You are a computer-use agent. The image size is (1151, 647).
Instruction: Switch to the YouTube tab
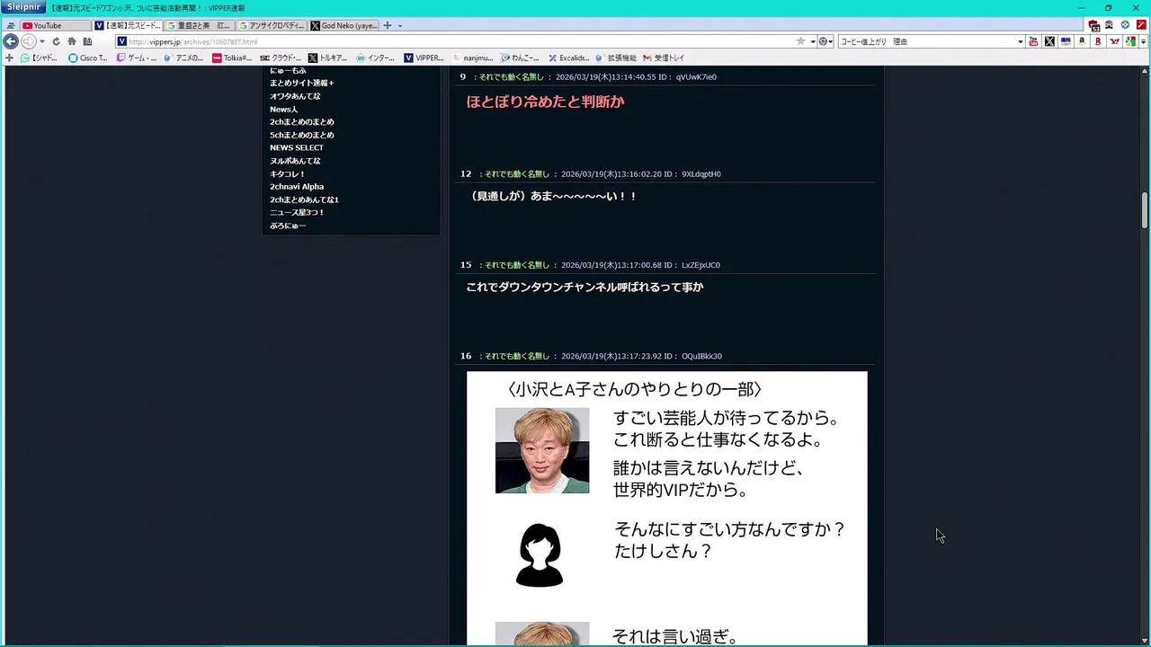[56, 25]
